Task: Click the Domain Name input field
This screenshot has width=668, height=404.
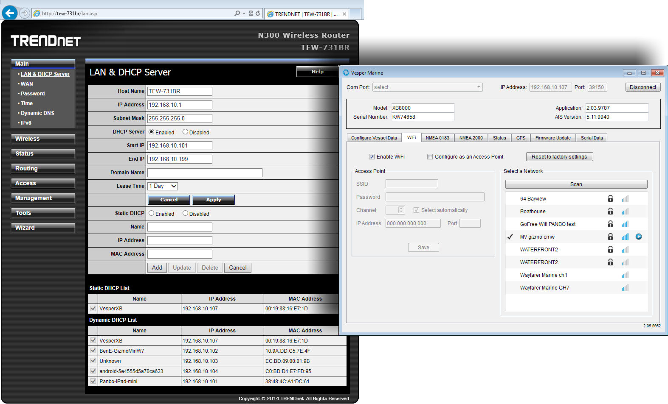Action: 205,173
